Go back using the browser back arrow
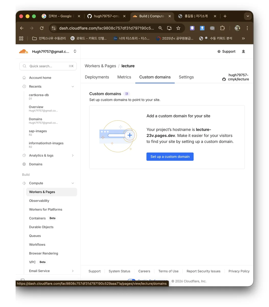The width and height of the screenshot is (269, 307). 22,28
